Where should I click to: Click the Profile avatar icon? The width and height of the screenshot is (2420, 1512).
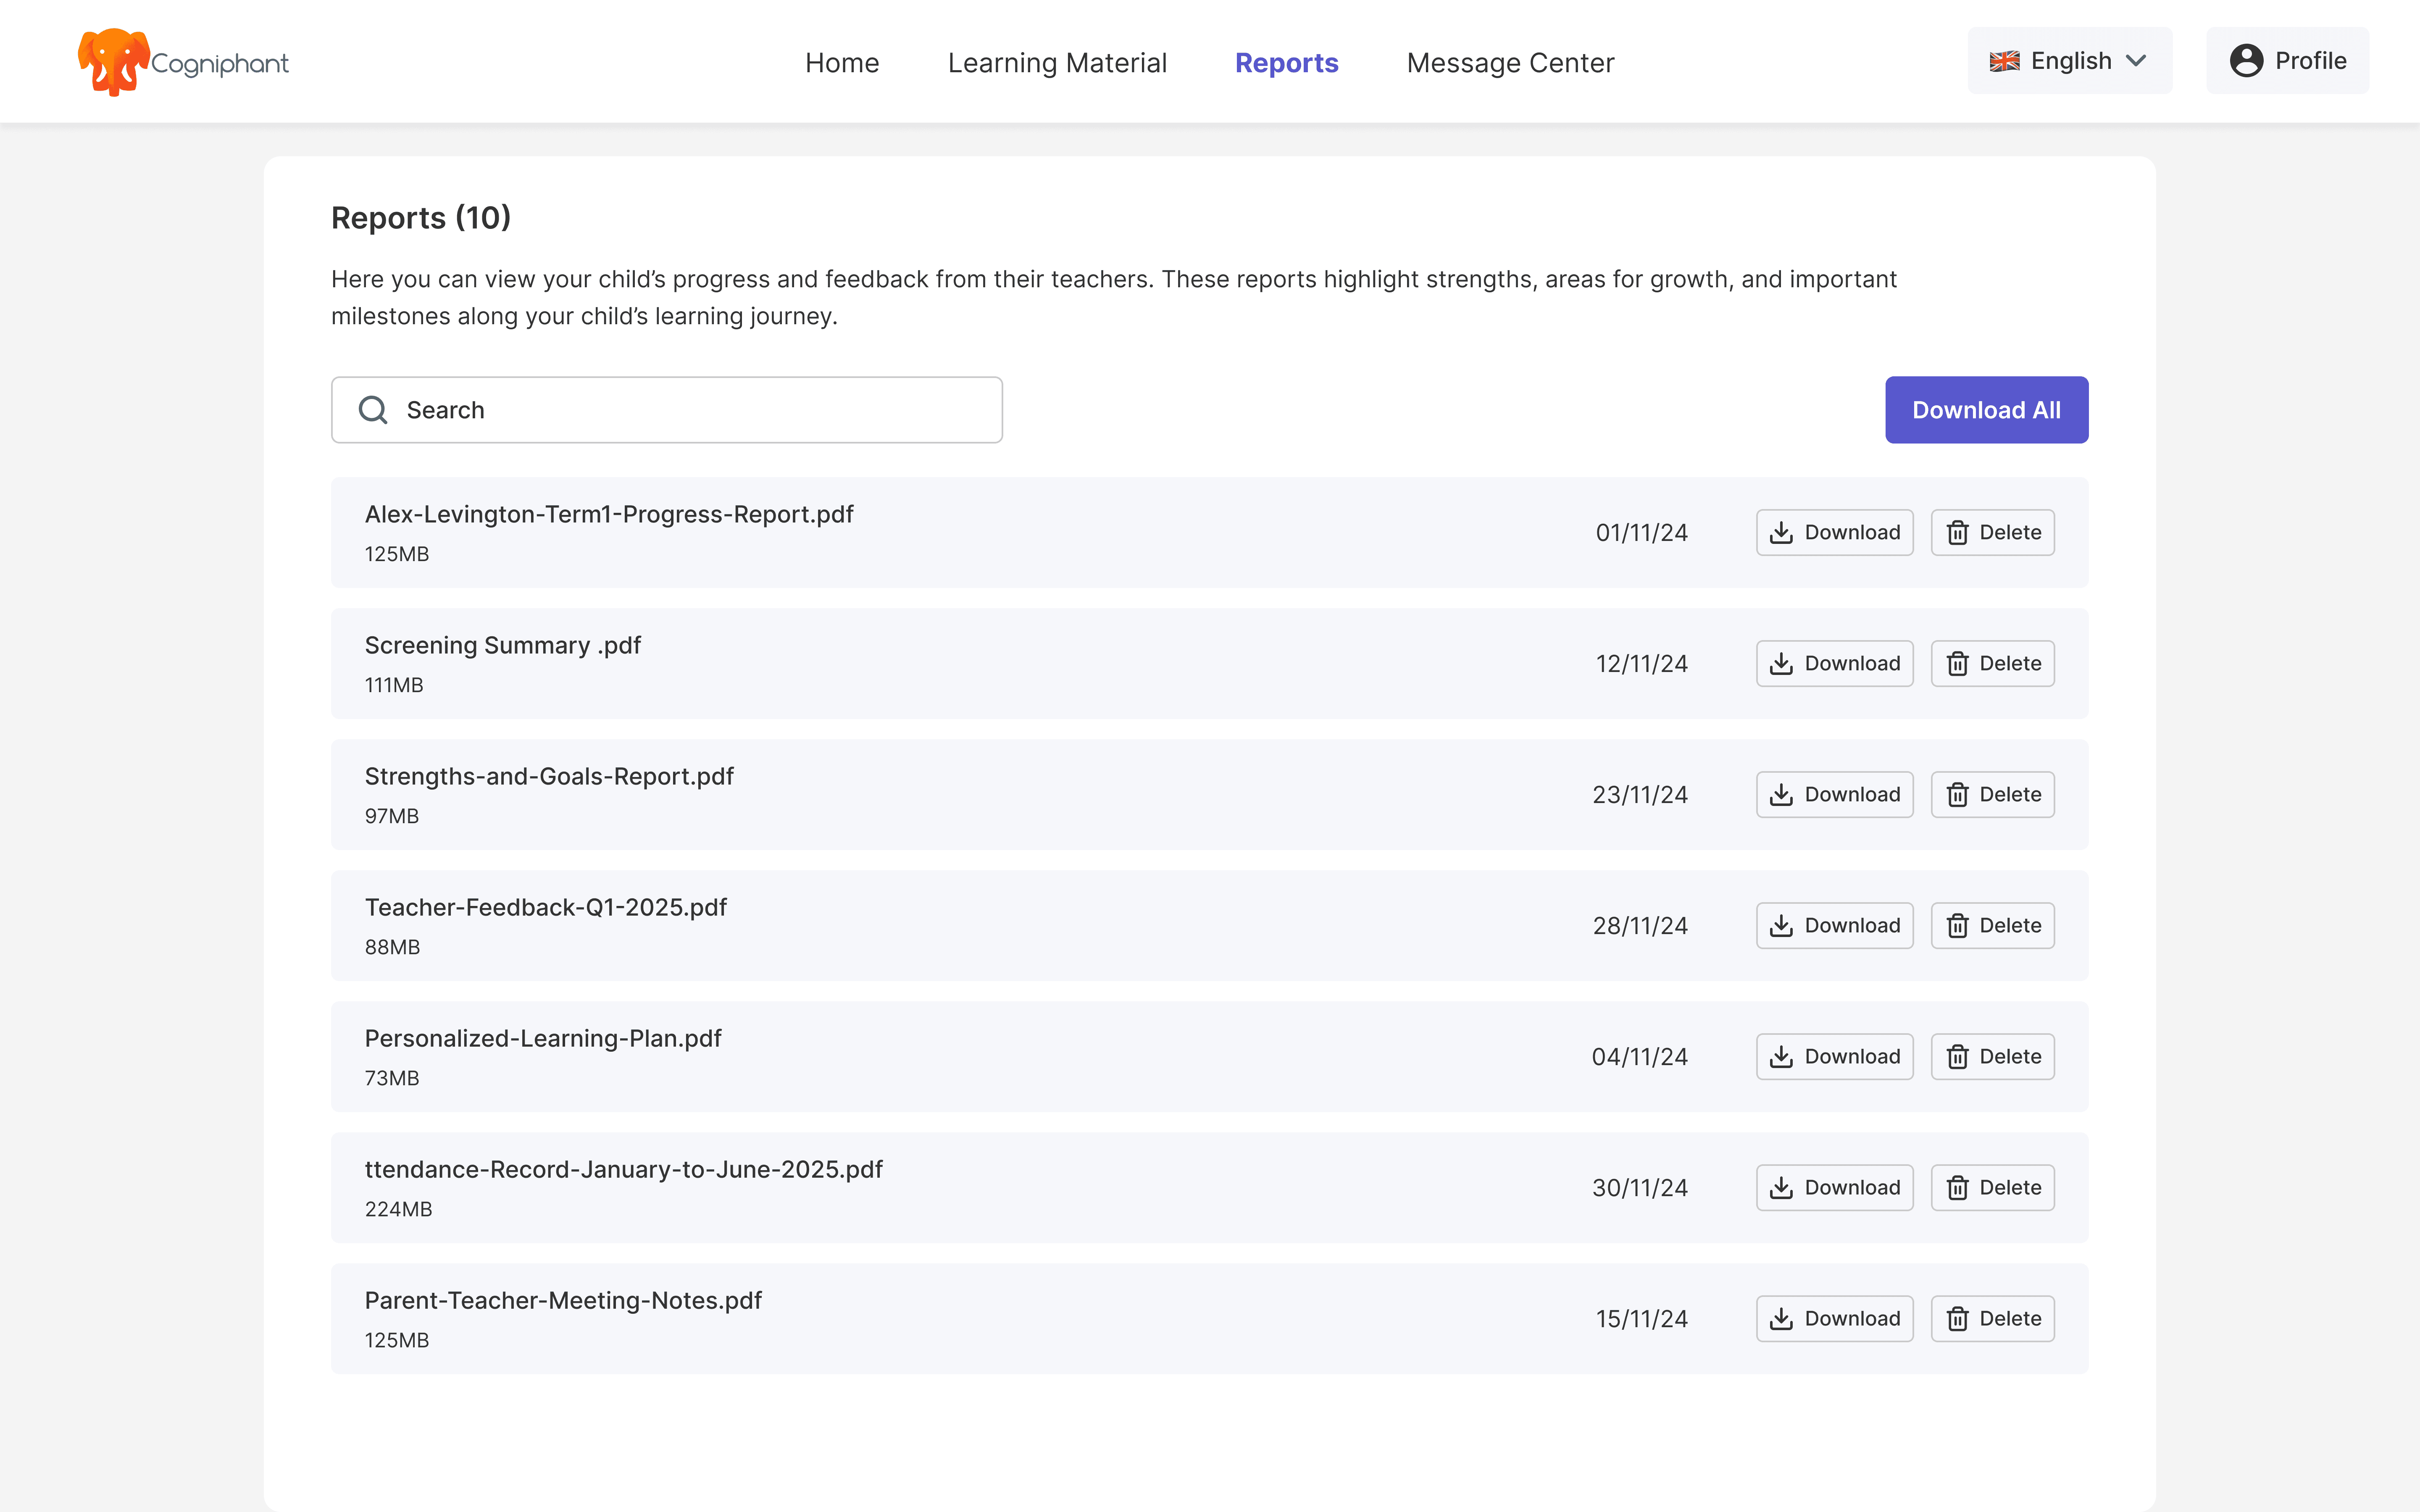[2246, 61]
